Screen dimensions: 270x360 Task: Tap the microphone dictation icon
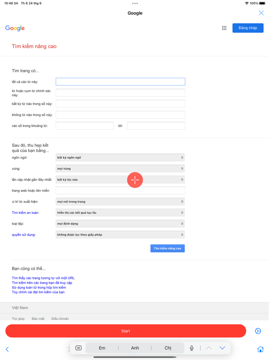coord(192,348)
